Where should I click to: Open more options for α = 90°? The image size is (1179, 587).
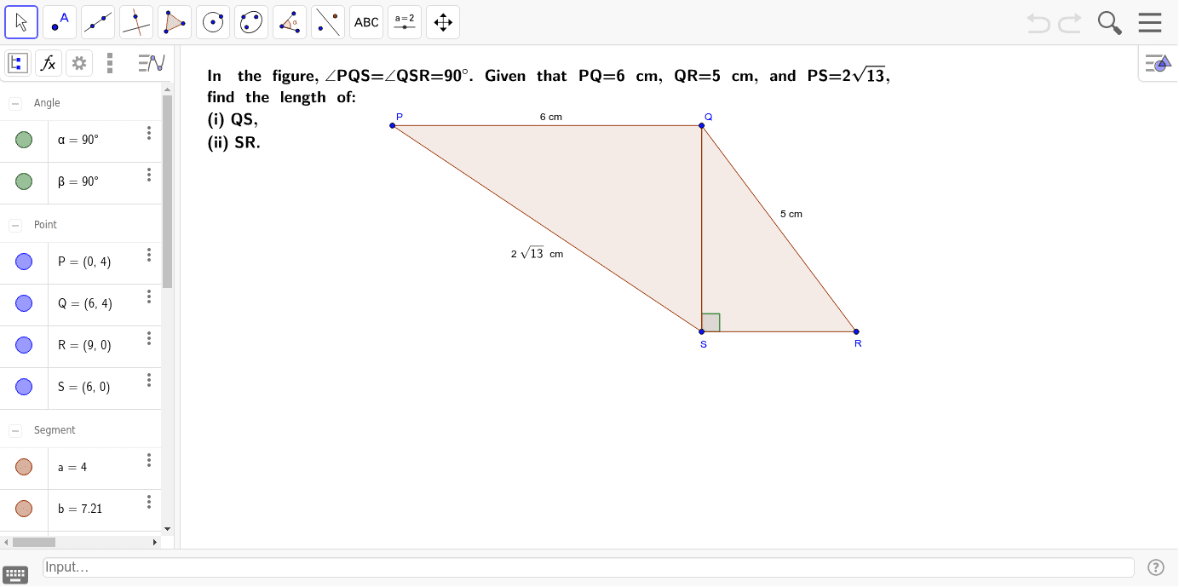click(x=149, y=133)
